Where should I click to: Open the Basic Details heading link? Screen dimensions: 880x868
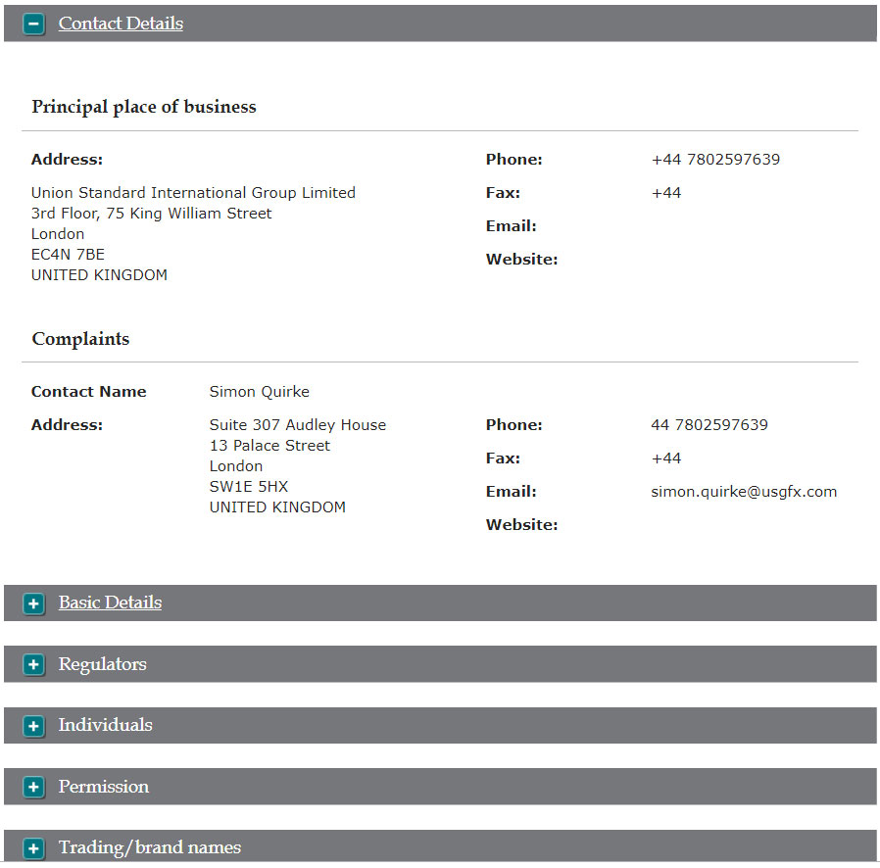click(110, 603)
